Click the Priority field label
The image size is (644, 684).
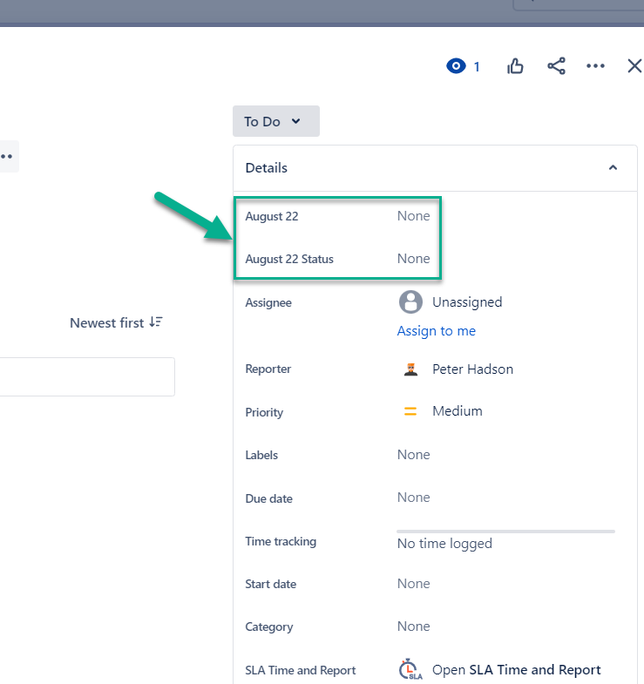point(264,413)
